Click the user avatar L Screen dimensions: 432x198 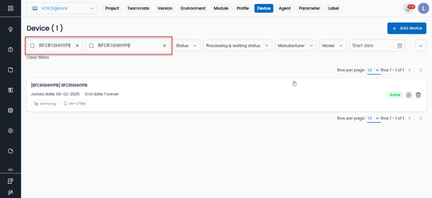(x=423, y=8)
